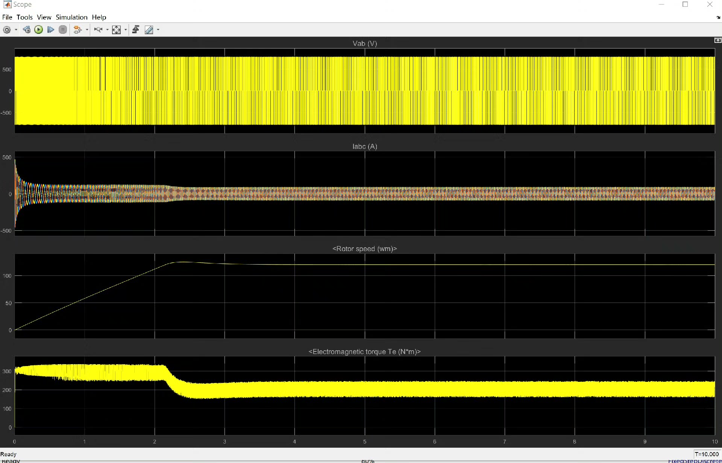Click the Step Back button

(x=27, y=30)
